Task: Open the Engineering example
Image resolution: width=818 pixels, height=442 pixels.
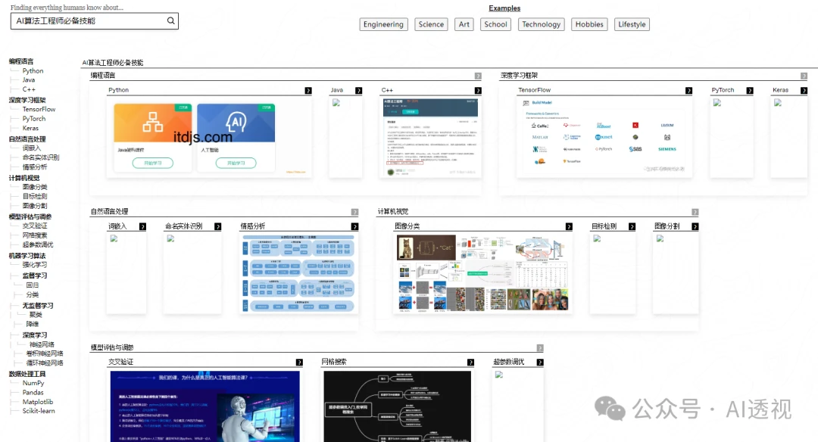Action: pos(383,24)
